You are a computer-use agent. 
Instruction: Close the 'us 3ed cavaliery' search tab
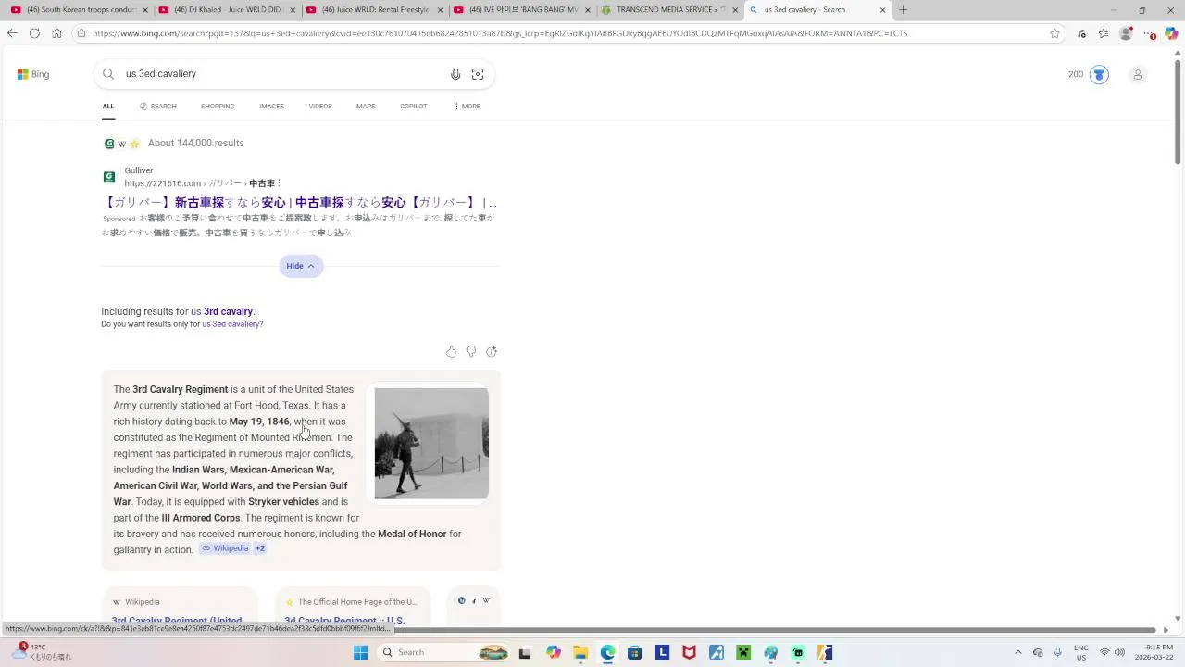(882, 10)
